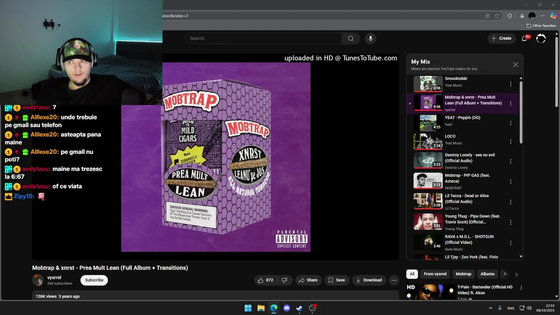The height and width of the screenshot is (315, 560).
Task: Select the Albums filter chip
Action: click(487, 274)
